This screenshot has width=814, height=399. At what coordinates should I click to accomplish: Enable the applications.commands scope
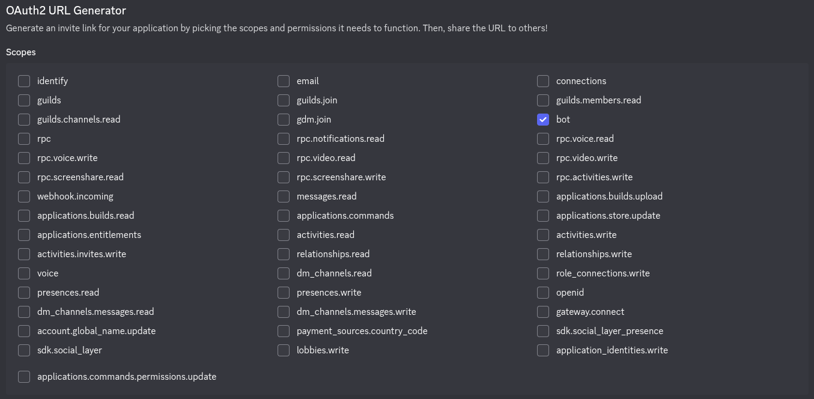click(x=284, y=216)
